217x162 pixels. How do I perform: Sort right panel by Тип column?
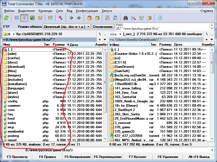click(x=154, y=45)
